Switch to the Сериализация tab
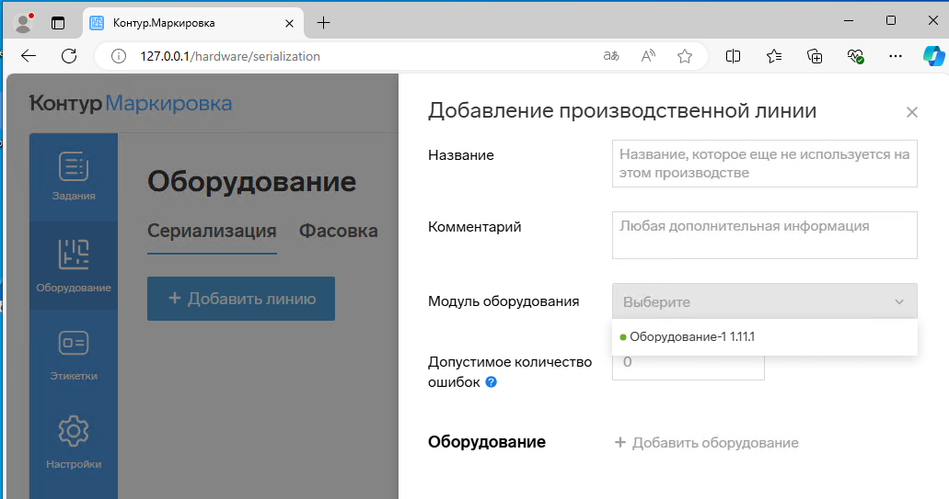Viewport: 949px width, 499px height. click(212, 231)
